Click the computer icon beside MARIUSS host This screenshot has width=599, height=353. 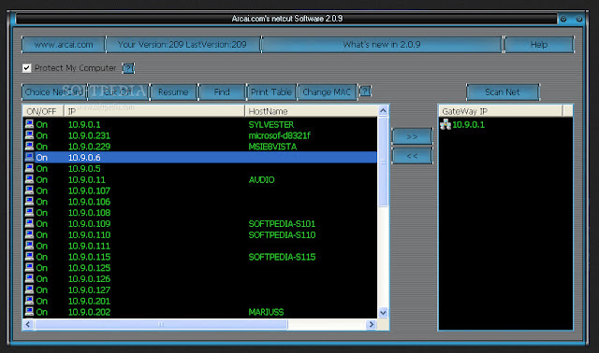pos(29,312)
